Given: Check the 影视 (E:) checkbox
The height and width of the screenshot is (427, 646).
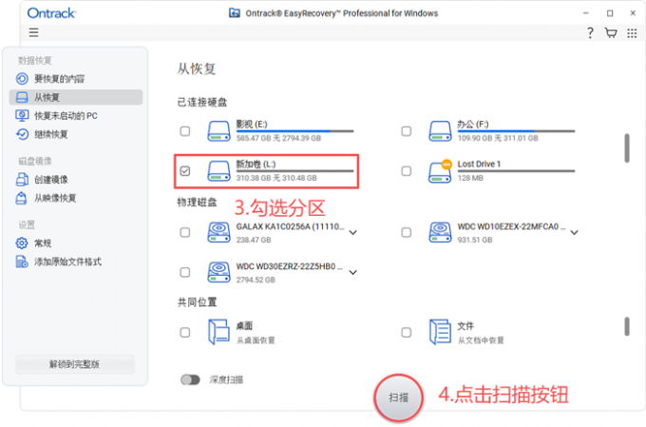Looking at the screenshot, I should [x=185, y=131].
